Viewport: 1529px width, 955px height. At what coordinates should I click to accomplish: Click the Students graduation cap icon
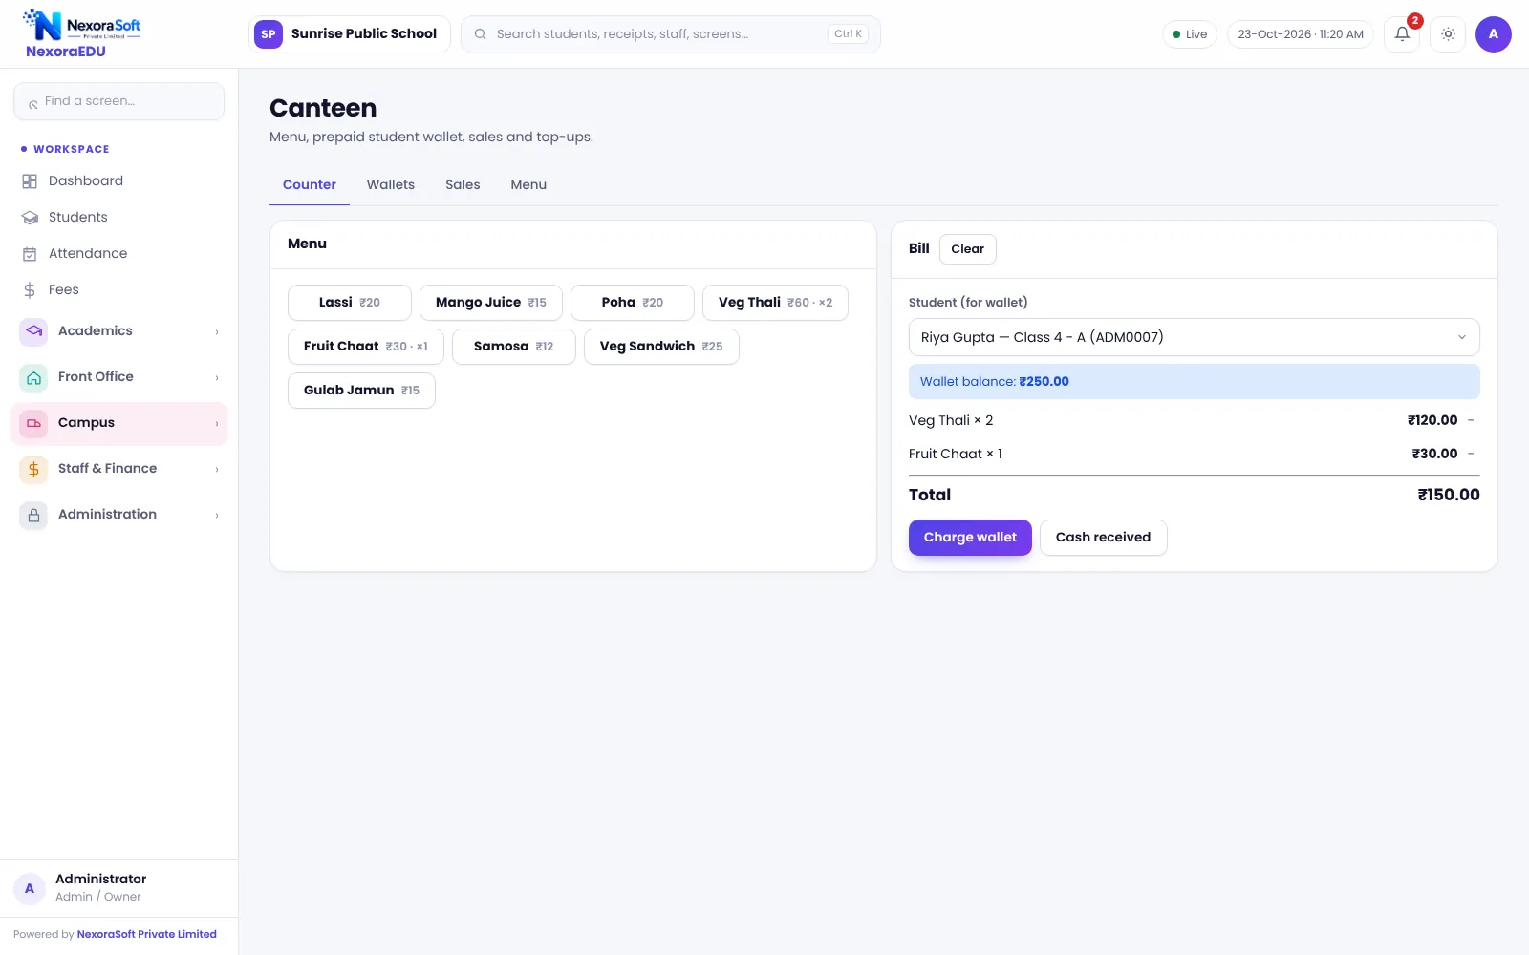tap(30, 218)
